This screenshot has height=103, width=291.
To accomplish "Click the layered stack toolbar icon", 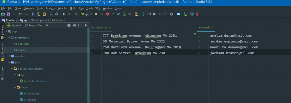I will [192, 14].
